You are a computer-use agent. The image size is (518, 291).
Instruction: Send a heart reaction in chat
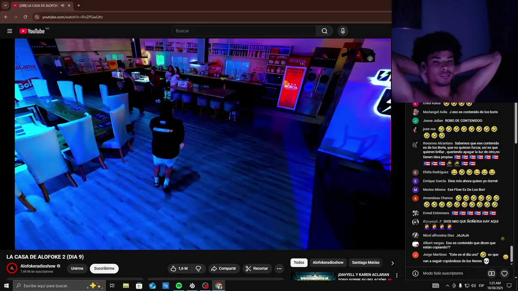pyautogui.click(x=504, y=274)
